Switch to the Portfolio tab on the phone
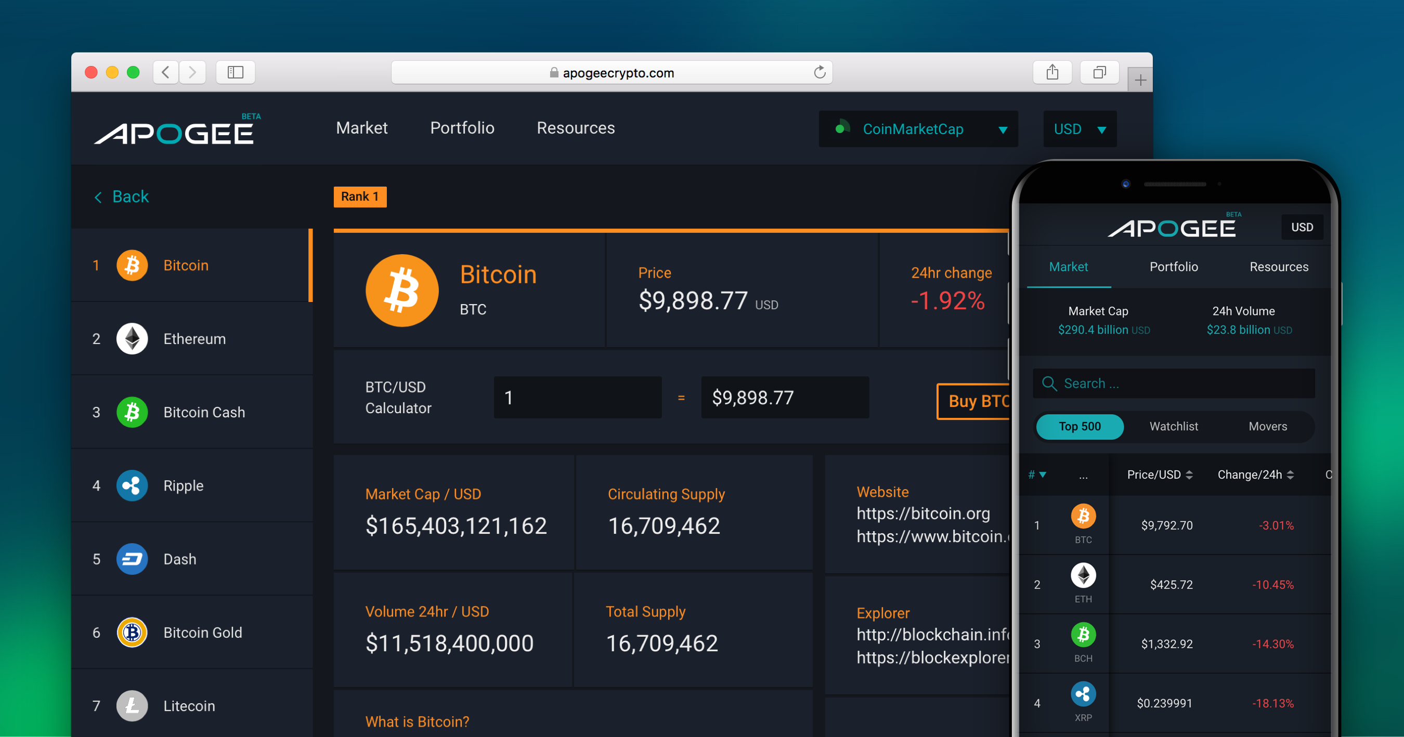Screen dimensions: 1404x737 click(1174, 267)
